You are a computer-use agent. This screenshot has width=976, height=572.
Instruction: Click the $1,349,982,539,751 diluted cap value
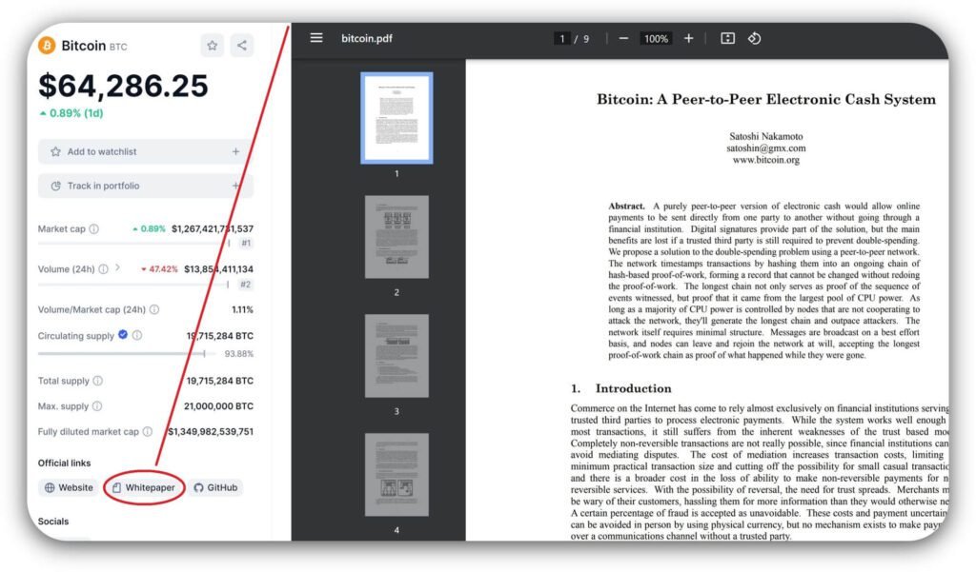(211, 431)
